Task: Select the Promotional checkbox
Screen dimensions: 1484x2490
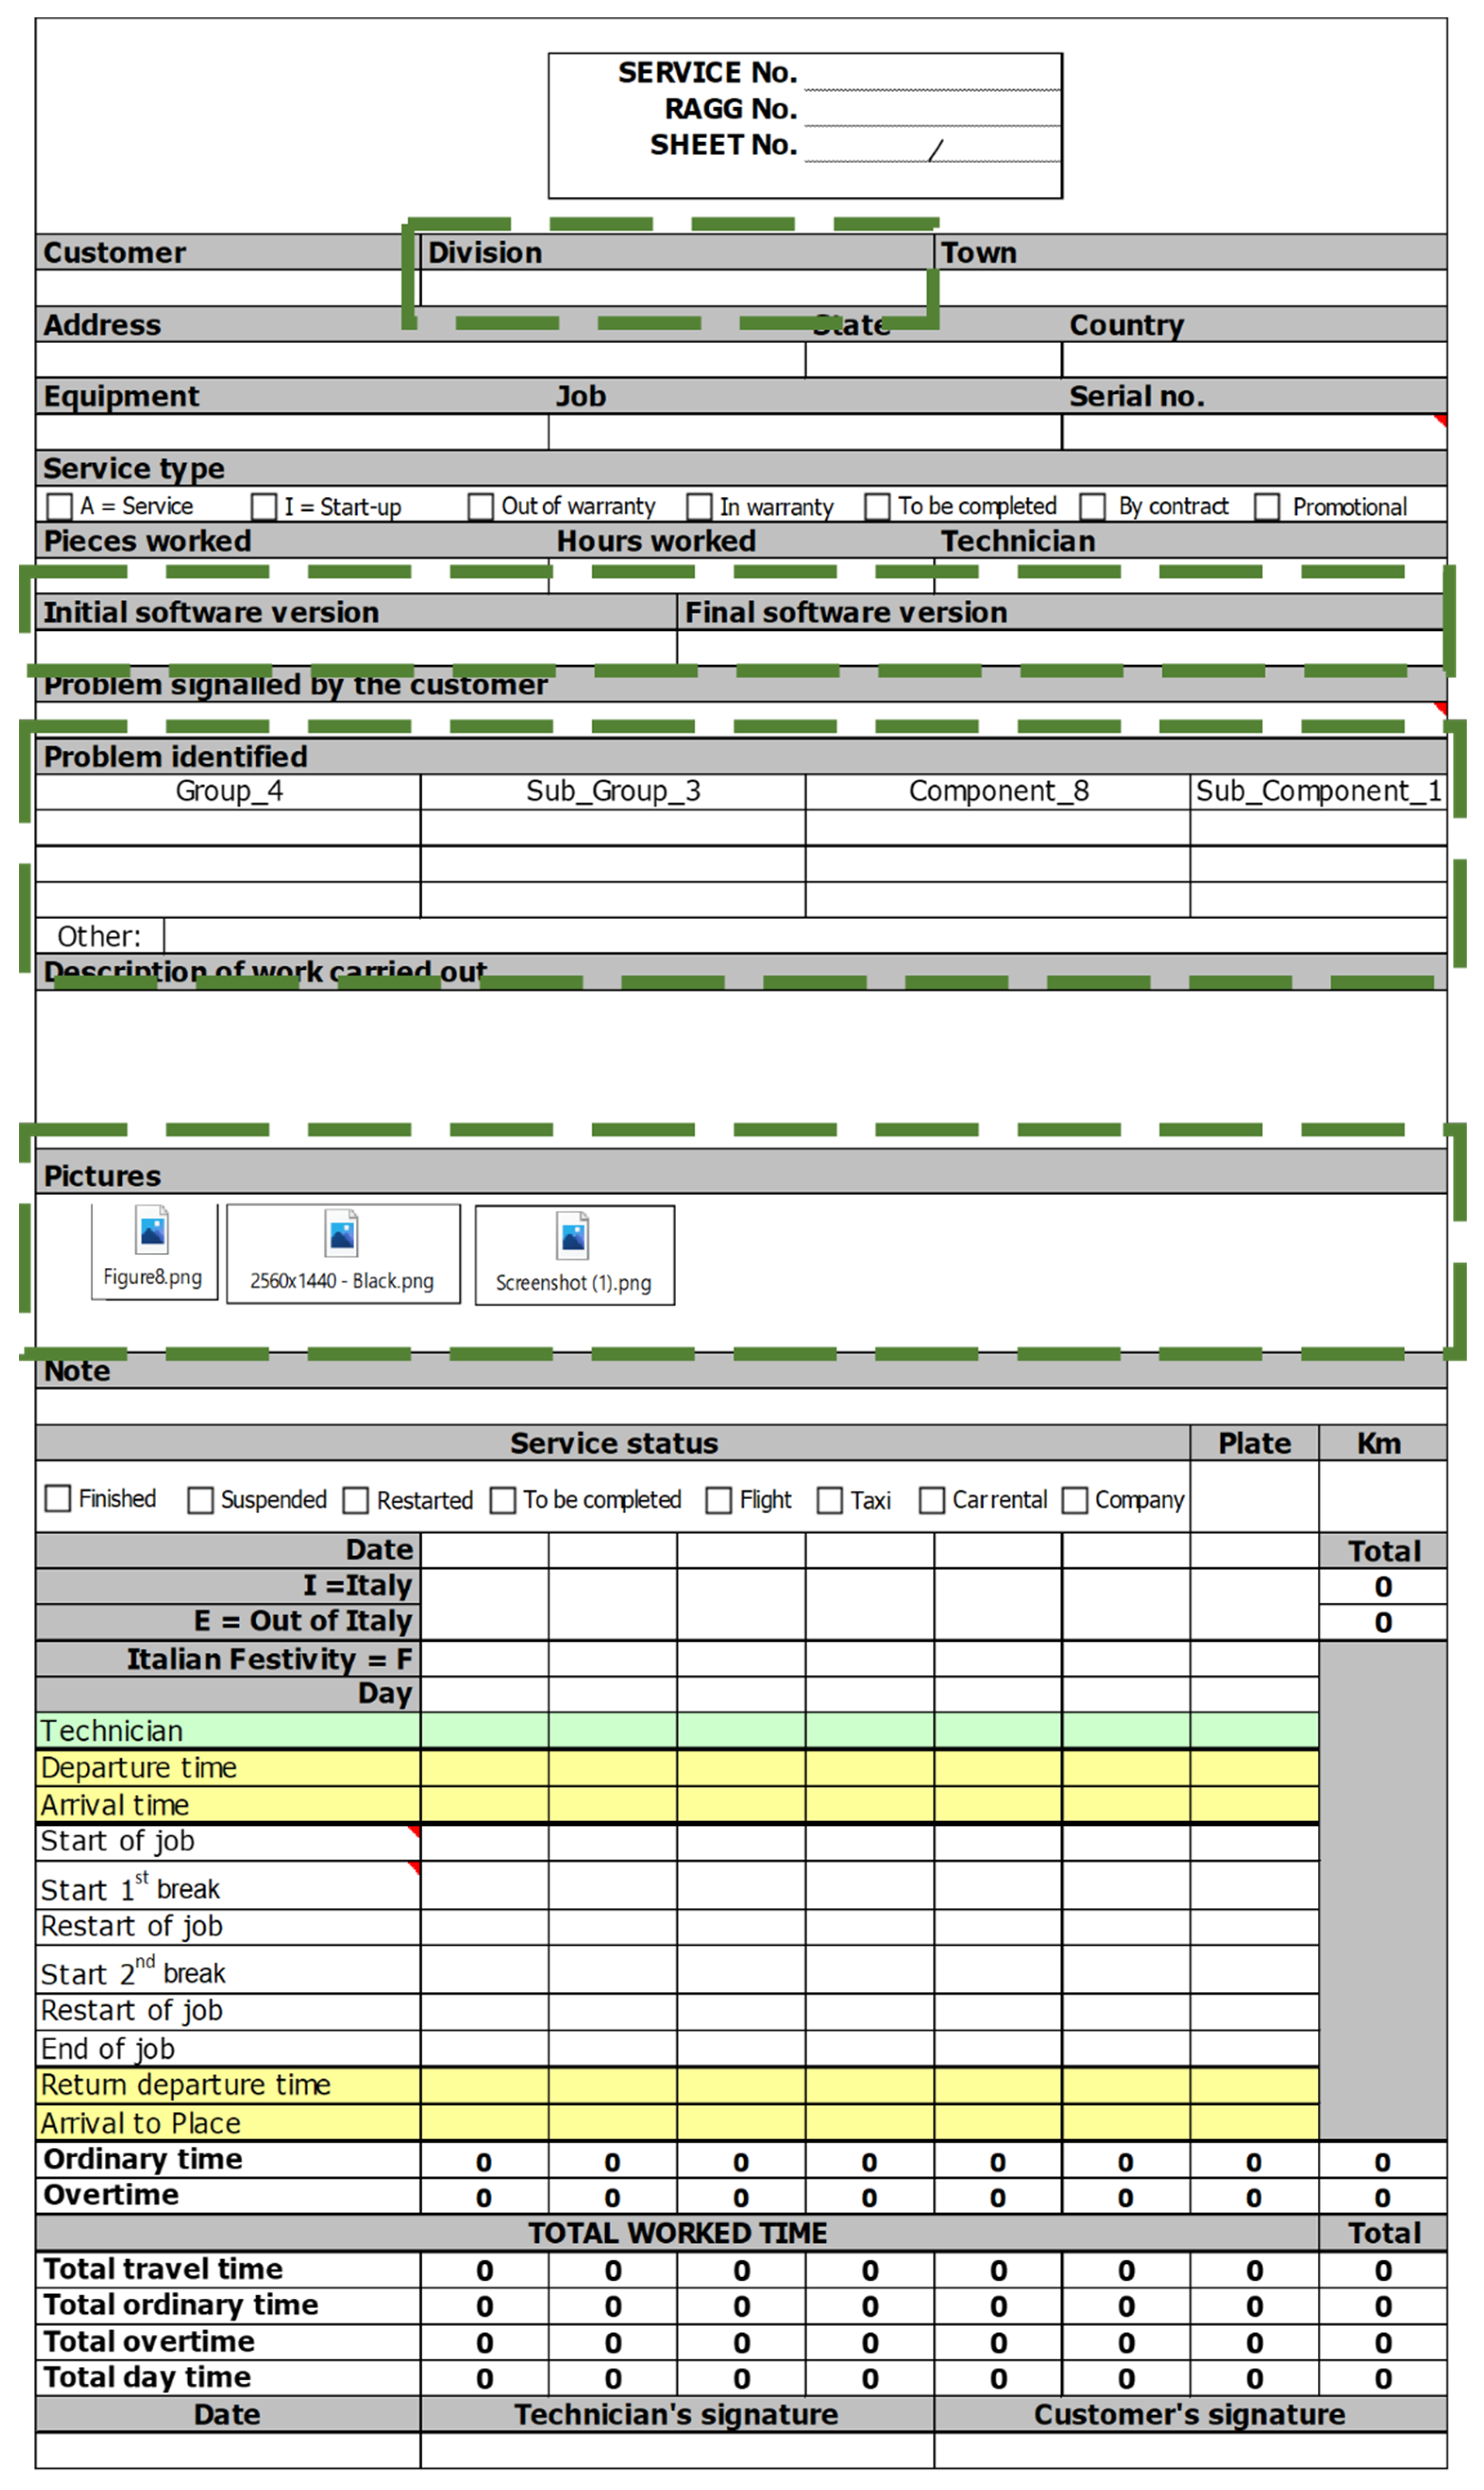Action: click(x=1268, y=507)
